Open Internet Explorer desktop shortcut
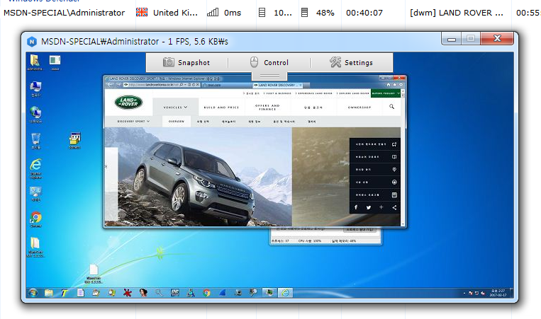Screen dimensions: 541x319 coord(35,168)
